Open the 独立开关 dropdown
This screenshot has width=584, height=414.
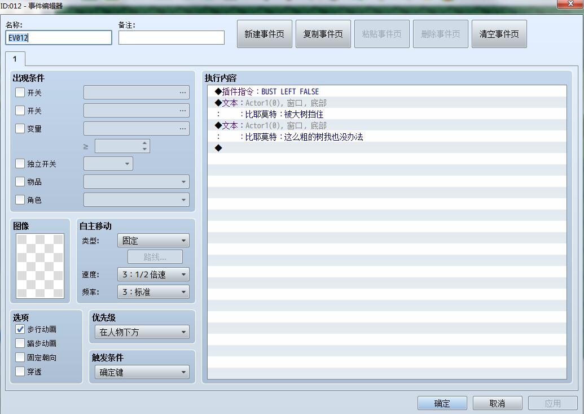pyautogui.click(x=108, y=164)
